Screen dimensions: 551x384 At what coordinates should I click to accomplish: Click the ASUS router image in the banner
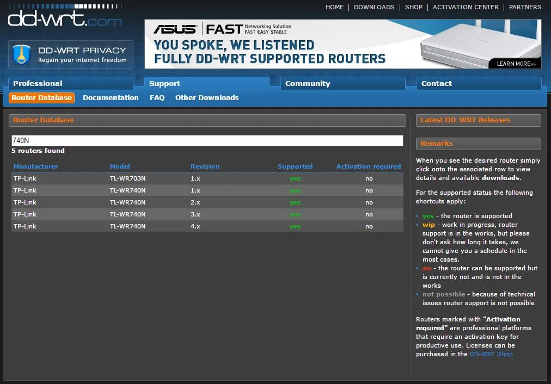pos(481,44)
